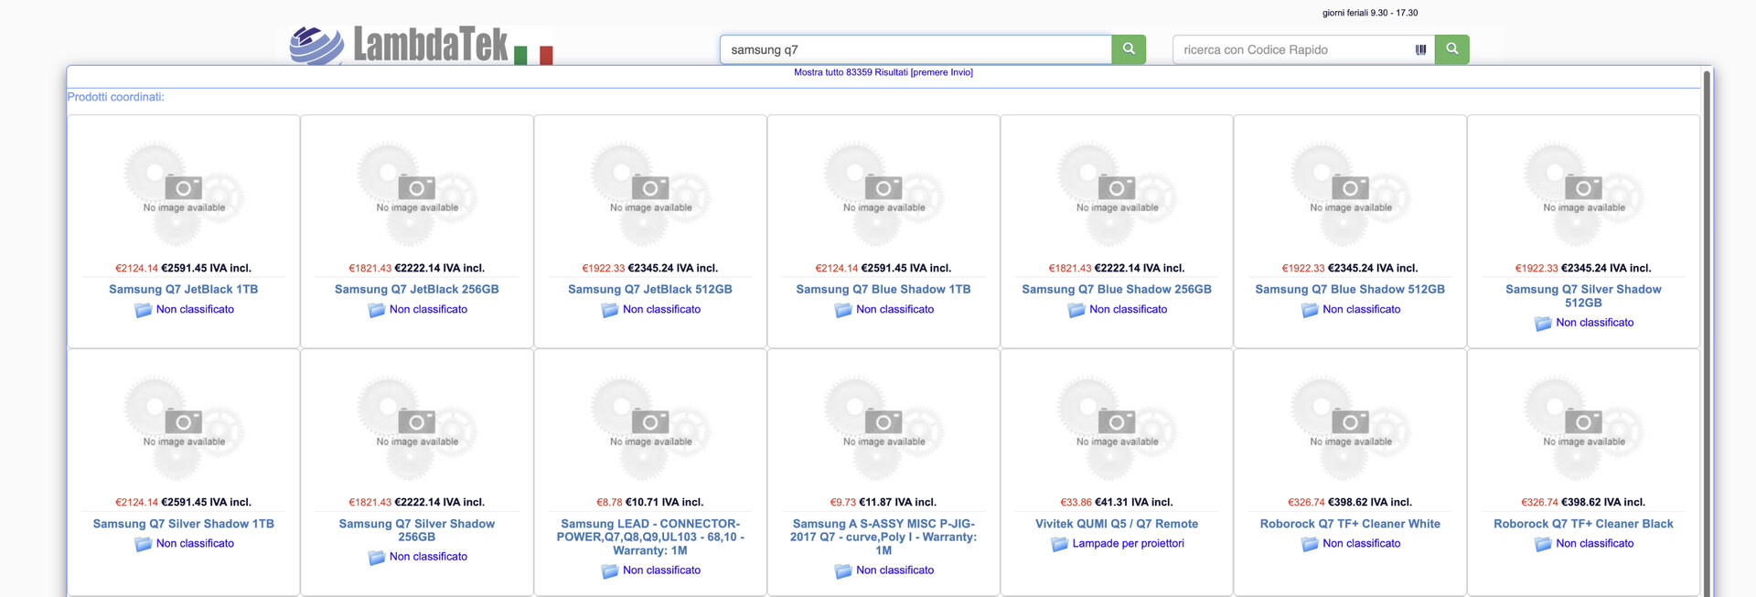Click the results panel vertical scrollbar
This screenshot has width=1756, height=597.
click(1707, 333)
